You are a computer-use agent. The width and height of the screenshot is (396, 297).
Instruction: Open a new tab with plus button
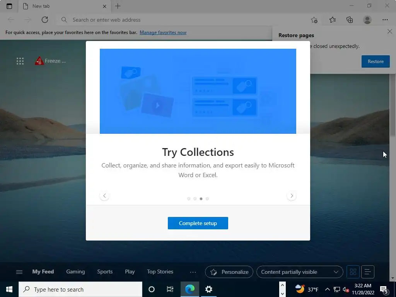[x=118, y=6]
